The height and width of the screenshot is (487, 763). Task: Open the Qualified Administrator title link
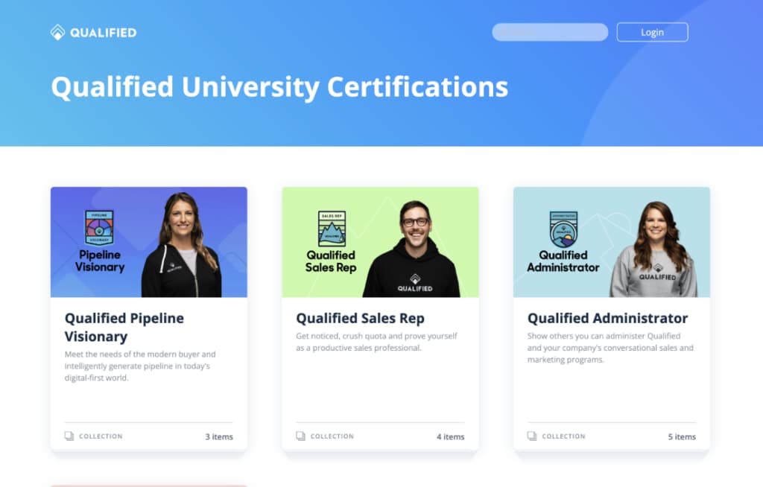(607, 319)
